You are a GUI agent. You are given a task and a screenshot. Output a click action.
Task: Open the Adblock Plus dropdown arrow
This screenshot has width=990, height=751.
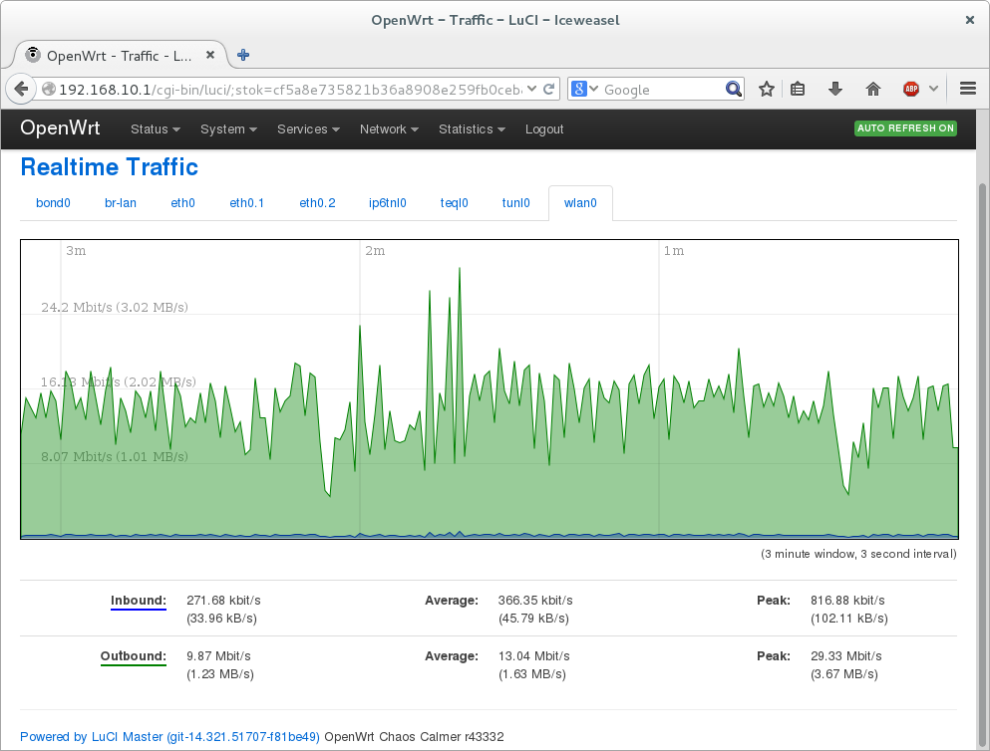pyautogui.click(x=934, y=89)
